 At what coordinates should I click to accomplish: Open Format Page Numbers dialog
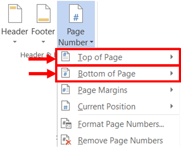coord(121,124)
